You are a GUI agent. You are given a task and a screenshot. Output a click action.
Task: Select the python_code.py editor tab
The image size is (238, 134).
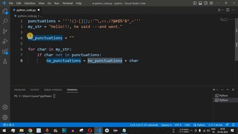[x=26, y=10]
